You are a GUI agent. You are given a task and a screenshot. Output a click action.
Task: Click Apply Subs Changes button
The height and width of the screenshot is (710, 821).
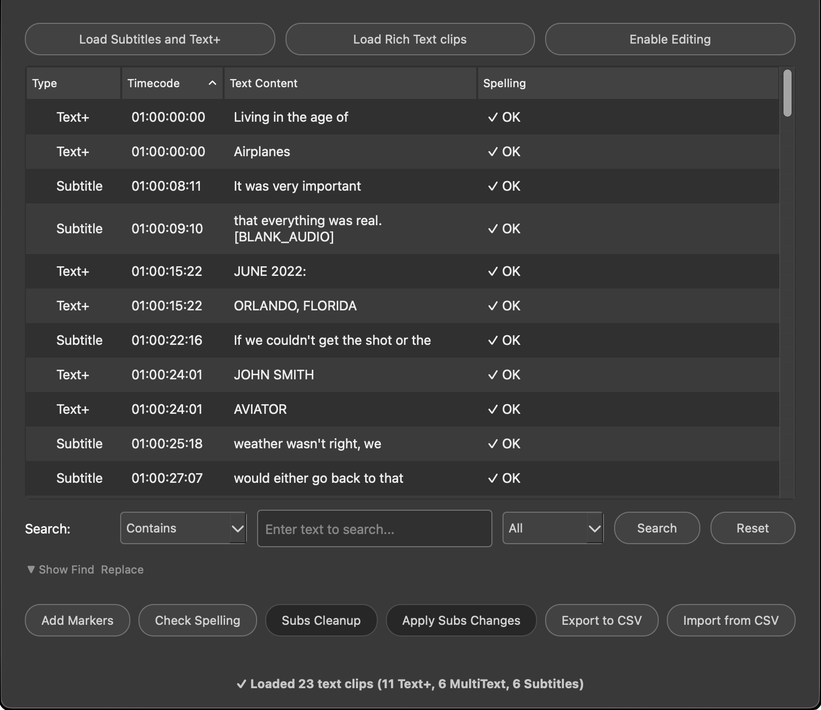coord(461,620)
